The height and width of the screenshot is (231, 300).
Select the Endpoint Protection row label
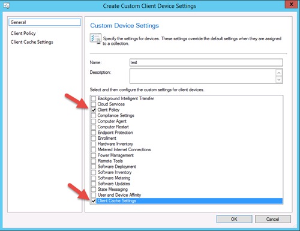[115, 133]
